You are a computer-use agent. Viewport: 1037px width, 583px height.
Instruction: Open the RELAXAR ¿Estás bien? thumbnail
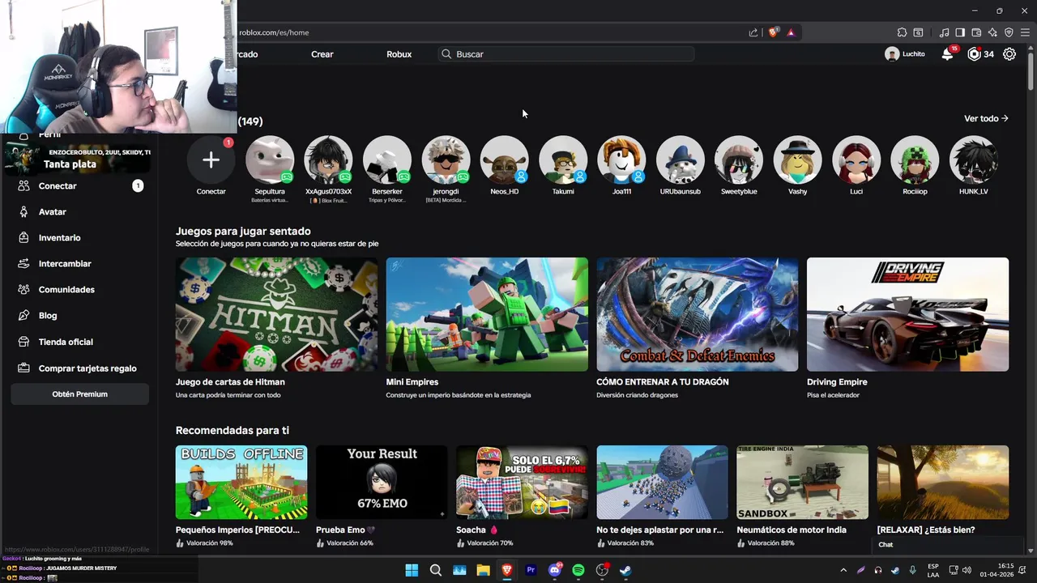click(x=943, y=482)
